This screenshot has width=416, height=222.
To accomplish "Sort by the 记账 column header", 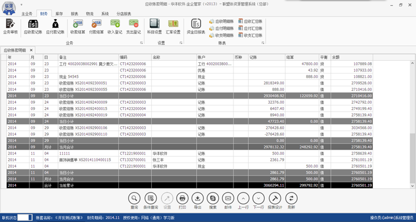I will click(x=267, y=57).
